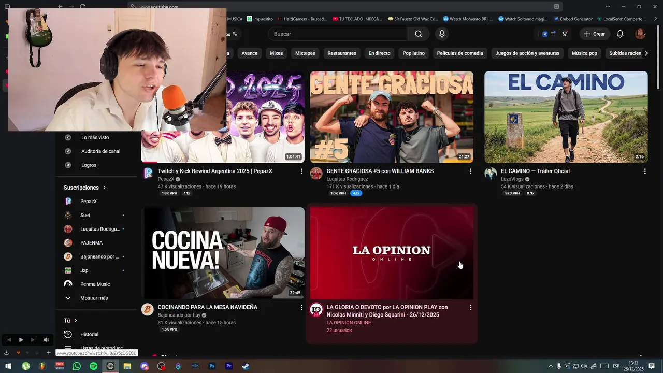Open the LocalSend bookmark
Screen dimensions: 663x373
coord(622,19)
